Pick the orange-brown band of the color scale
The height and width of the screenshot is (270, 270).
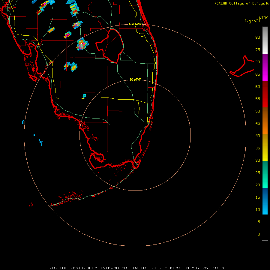(265, 121)
